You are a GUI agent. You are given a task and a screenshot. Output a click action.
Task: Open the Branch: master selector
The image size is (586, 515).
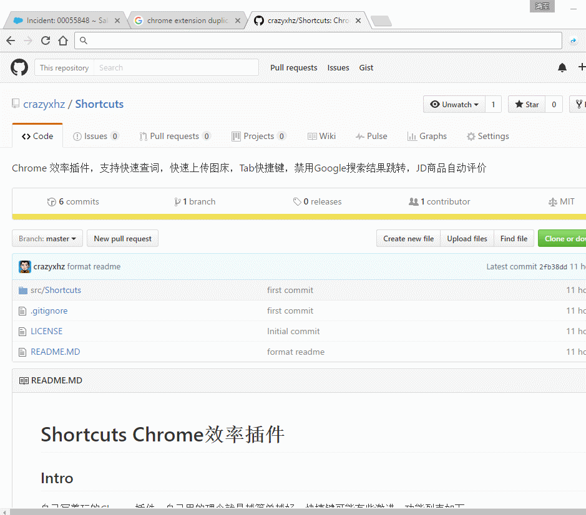pos(47,238)
